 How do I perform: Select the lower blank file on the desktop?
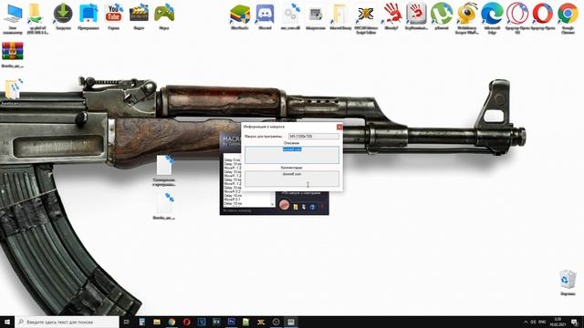pyautogui.click(x=164, y=207)
